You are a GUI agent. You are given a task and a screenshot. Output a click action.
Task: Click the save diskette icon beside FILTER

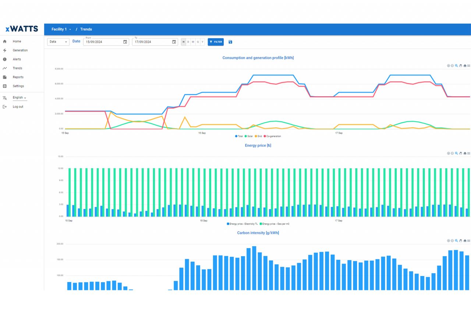(230, 42)
